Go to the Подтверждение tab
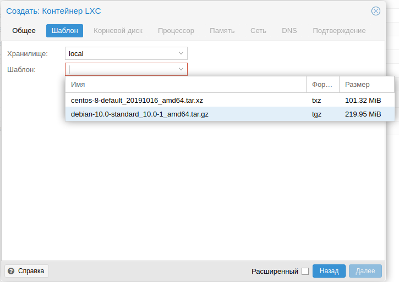 coord(339,31)
